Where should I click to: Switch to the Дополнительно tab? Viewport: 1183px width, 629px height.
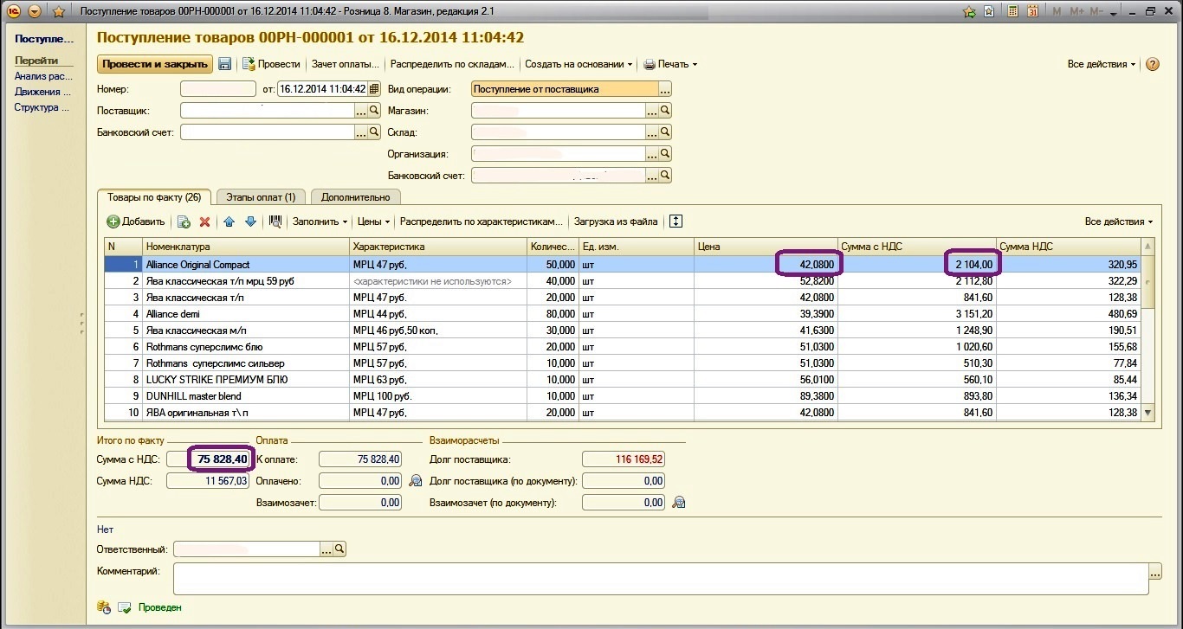tap(355, 197)
